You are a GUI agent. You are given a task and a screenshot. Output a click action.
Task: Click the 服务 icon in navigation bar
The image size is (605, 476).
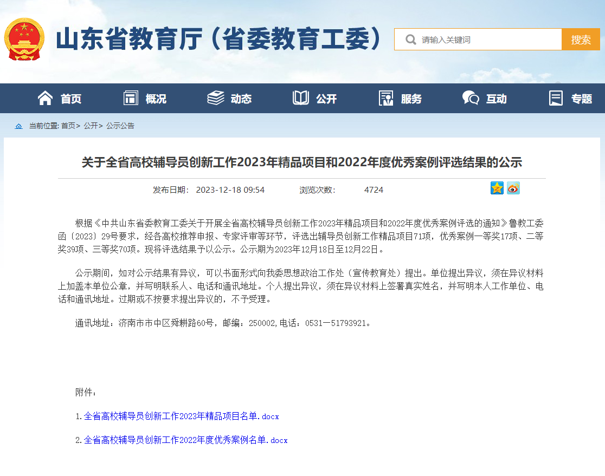click(386, 98)
